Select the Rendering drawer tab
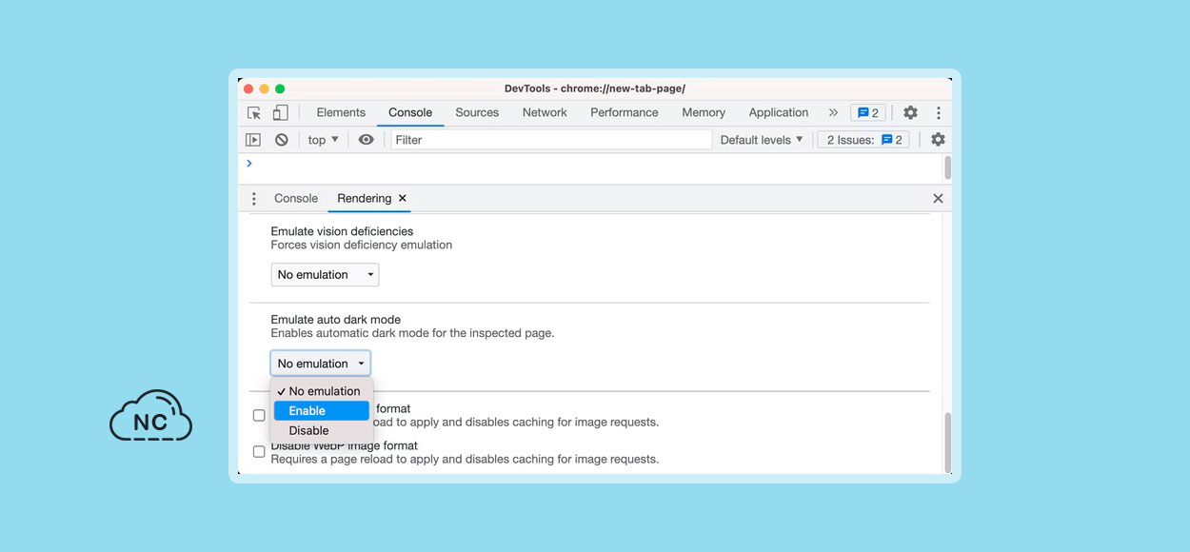Viewport: 1190px width, 552px height. pos(365,199)
